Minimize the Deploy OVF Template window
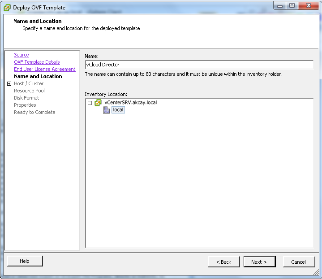 pyautogui.click(x=280, y=6)
